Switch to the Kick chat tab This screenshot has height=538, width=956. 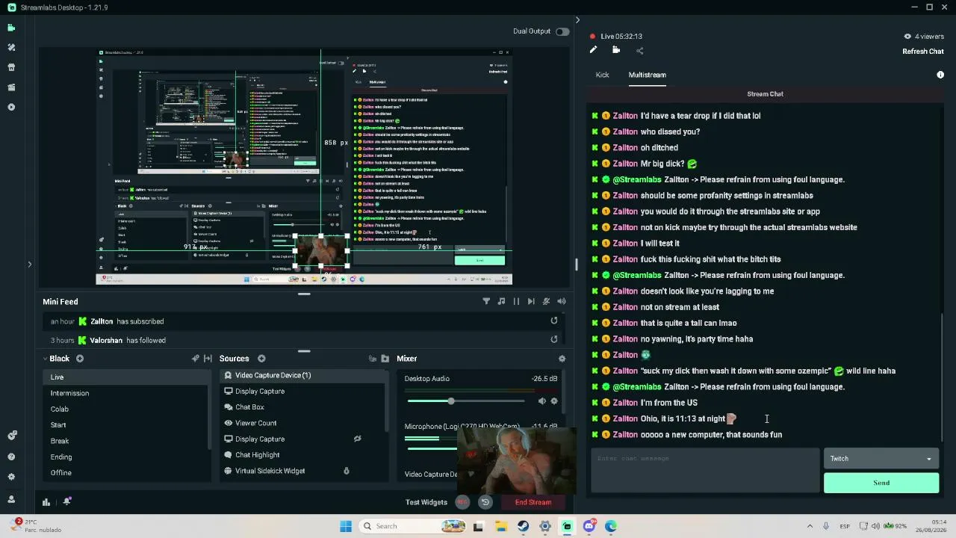tap(602, 75)
